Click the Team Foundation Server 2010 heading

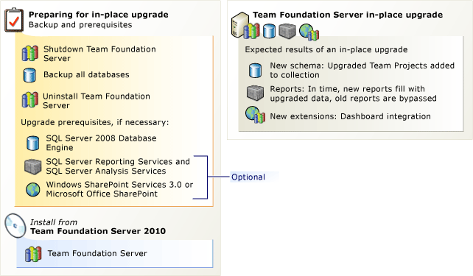coord(98,231)
